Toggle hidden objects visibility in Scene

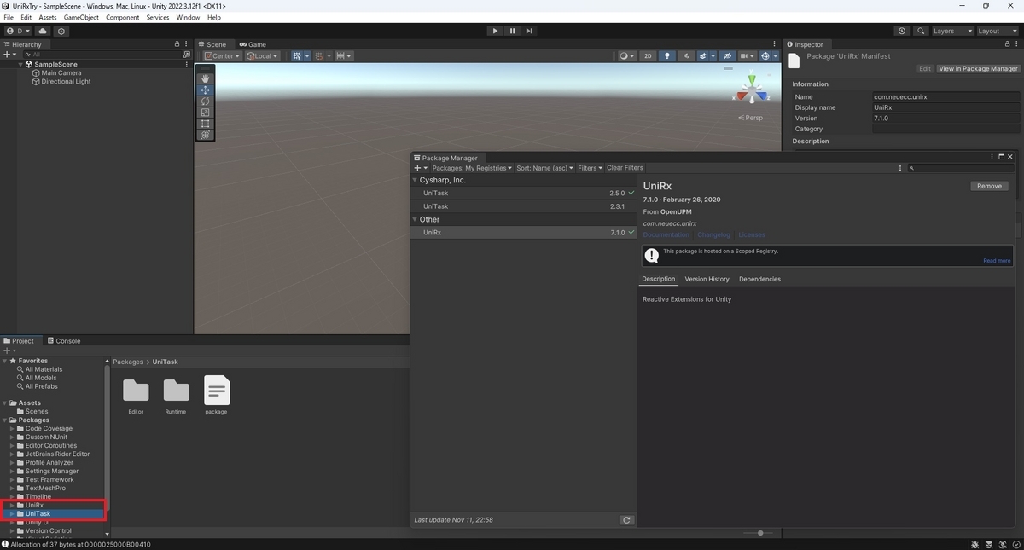pyautogui.click(x=727, y=56)
